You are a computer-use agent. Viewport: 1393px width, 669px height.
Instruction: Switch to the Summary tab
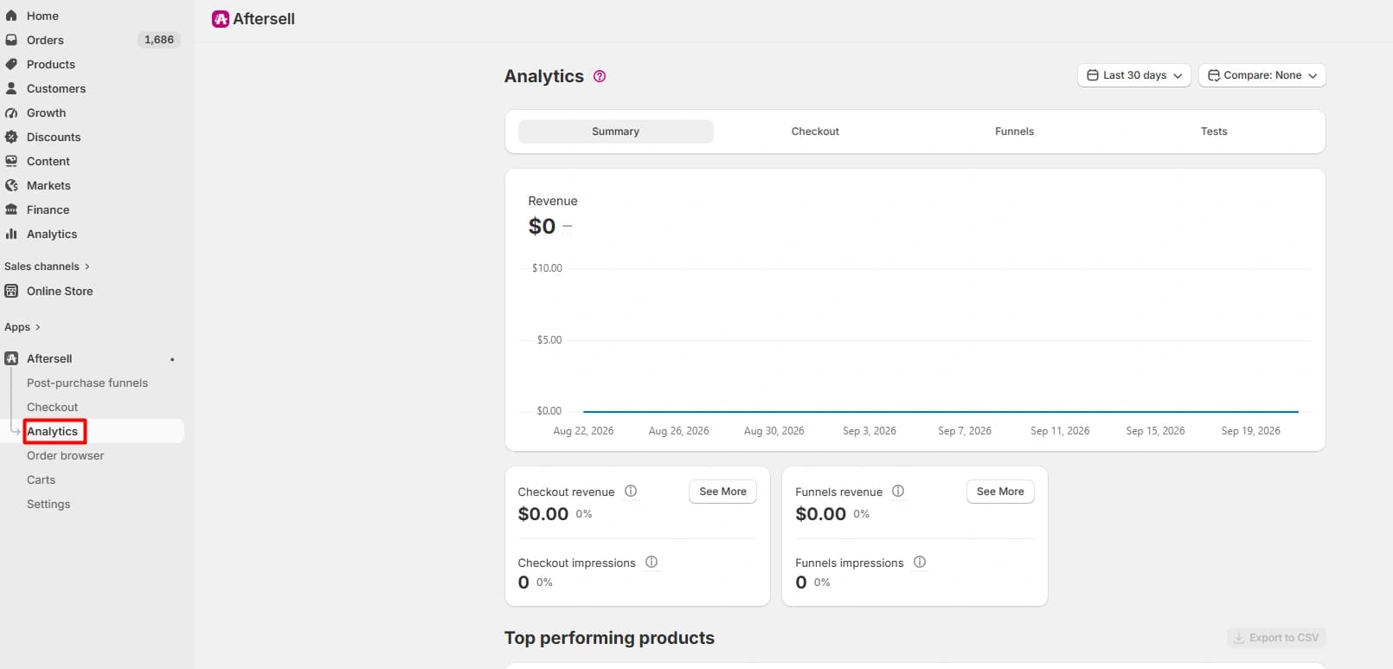616,132
